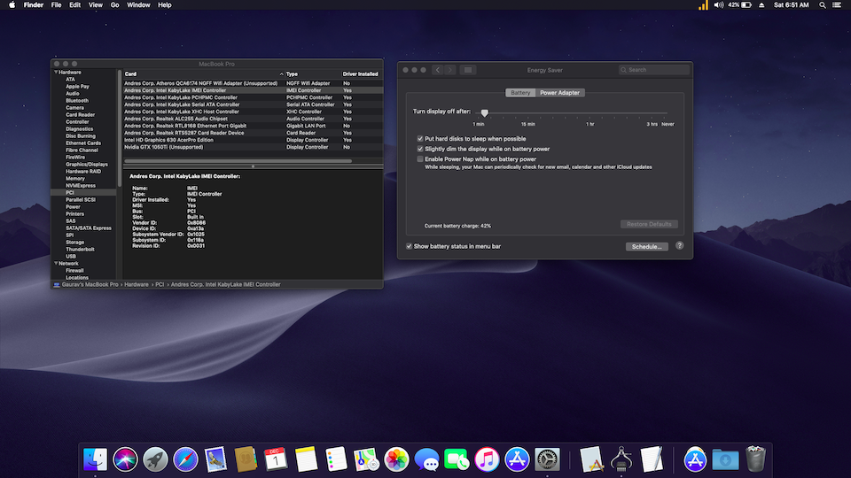Toggle Show battery status in menu bar

(409, 246)
